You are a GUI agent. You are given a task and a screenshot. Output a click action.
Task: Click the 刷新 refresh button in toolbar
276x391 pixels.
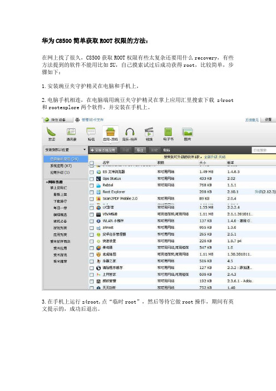(x=166, y=150)
